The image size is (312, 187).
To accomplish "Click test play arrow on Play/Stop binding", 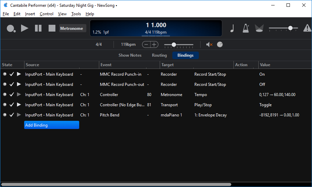I will pyautogui.click(x=19, y=104).
